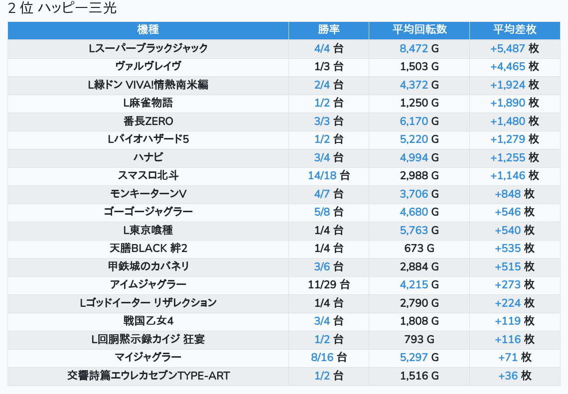Select the スマスロ北斗 machine name
568x394 pixels.
point(148,175)
